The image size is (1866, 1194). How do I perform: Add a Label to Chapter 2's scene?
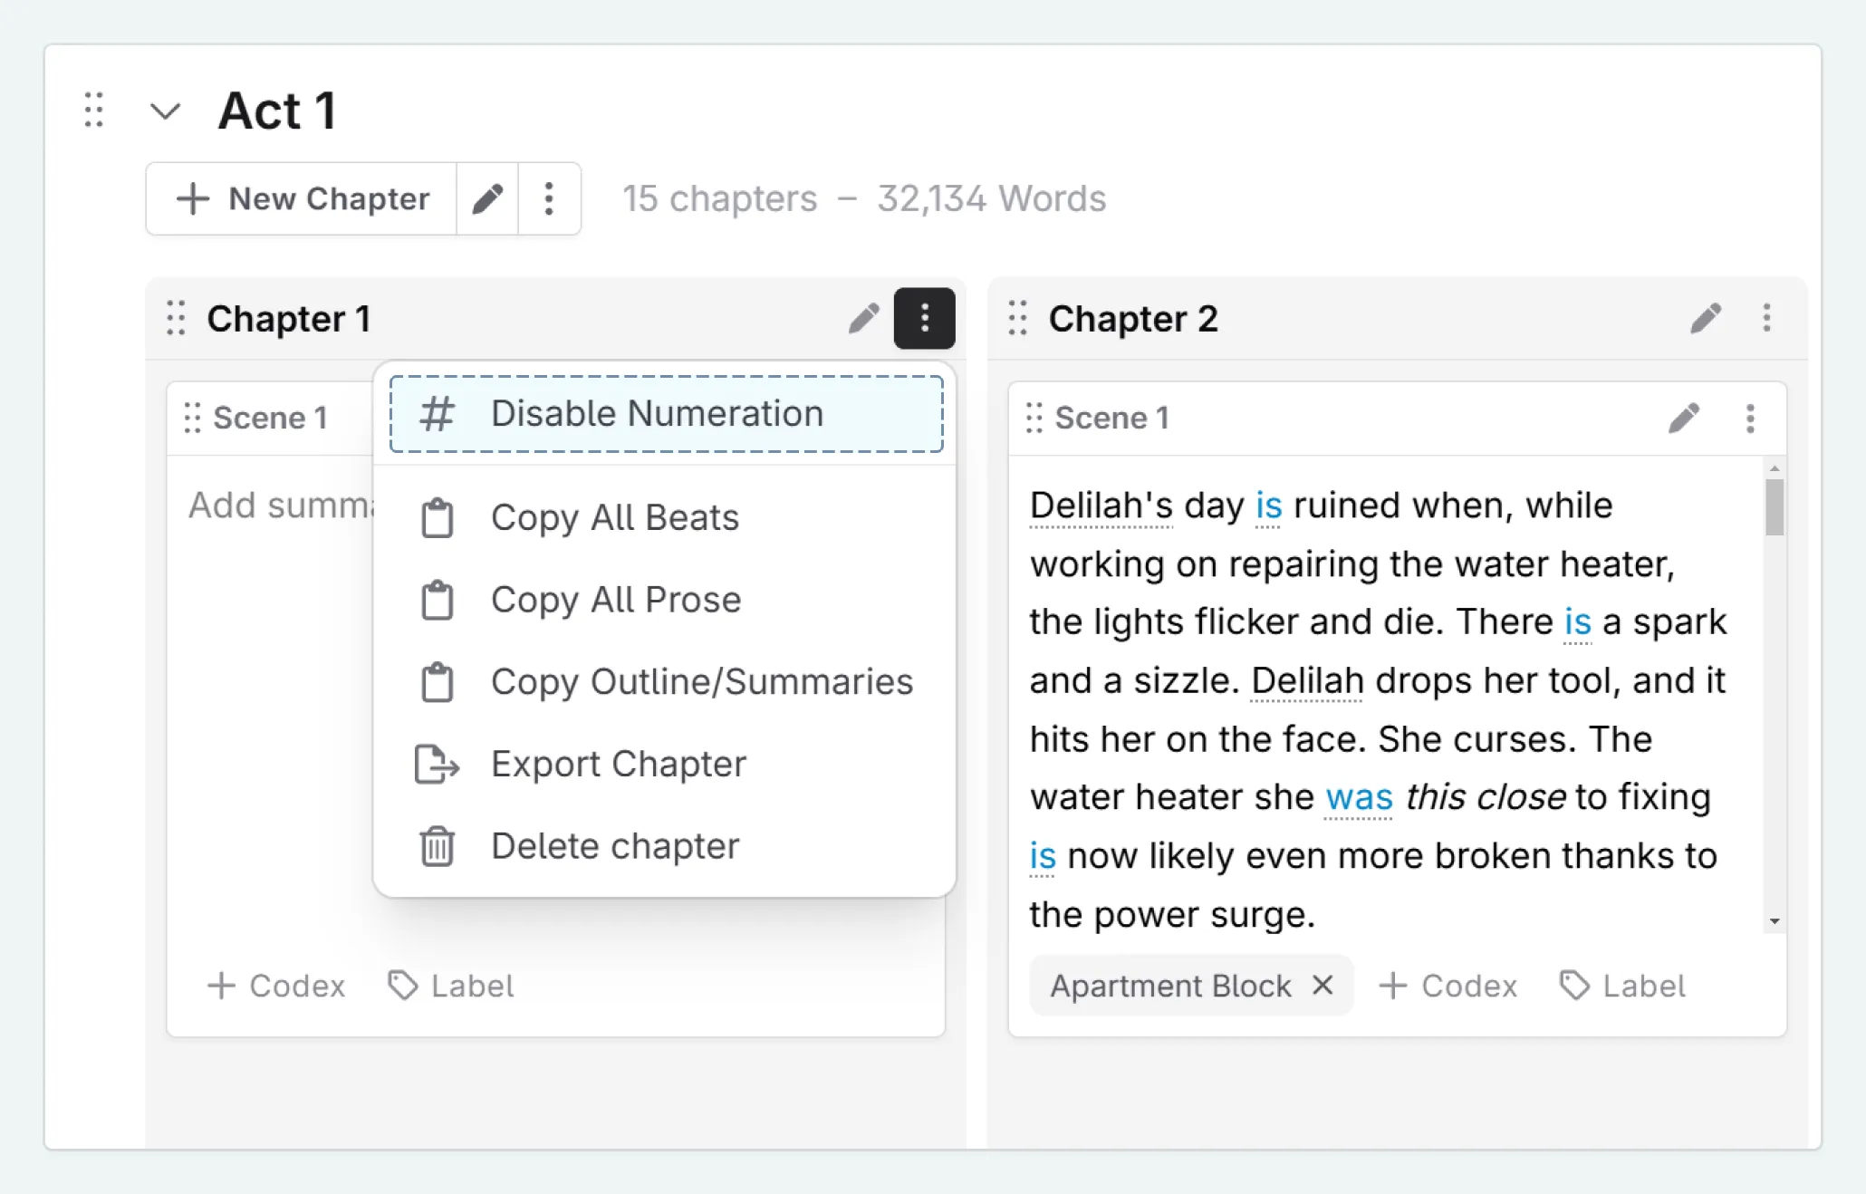coord(1622,986)
